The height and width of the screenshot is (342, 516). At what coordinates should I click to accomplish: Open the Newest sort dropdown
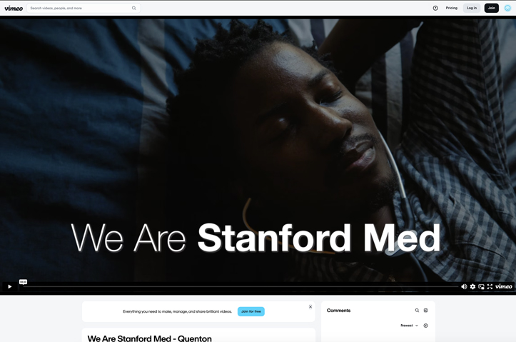point(409,326)
